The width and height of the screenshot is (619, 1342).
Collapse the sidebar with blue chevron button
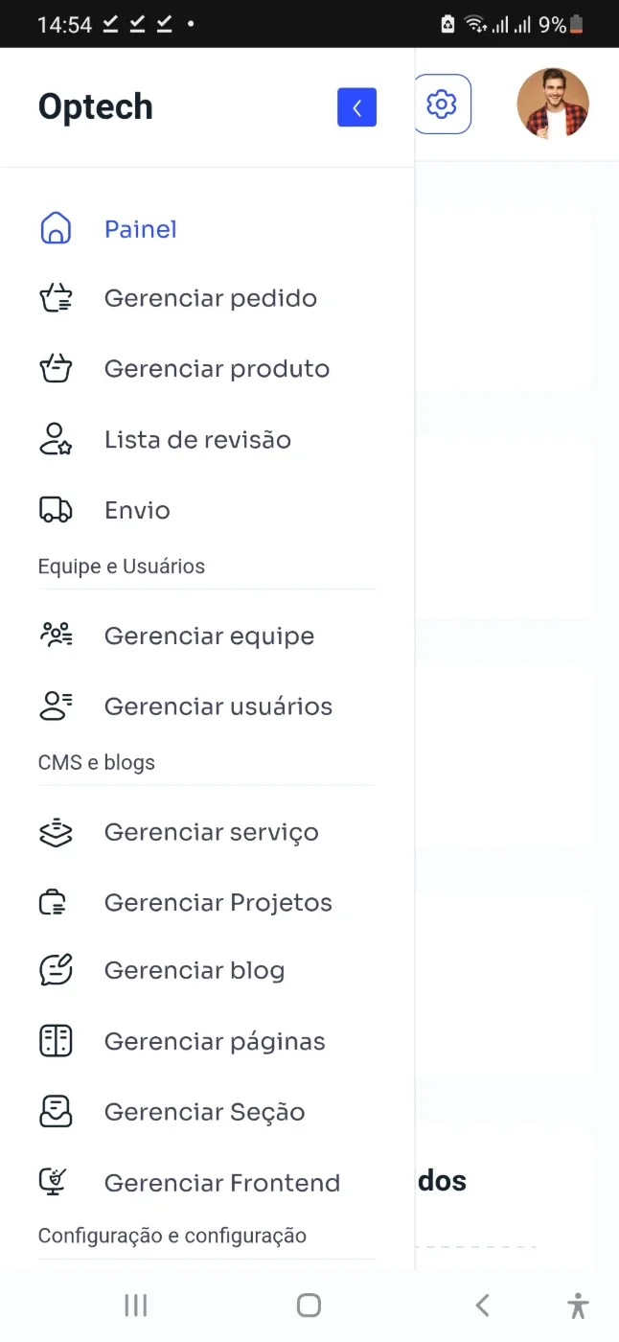tap(356, 107)
